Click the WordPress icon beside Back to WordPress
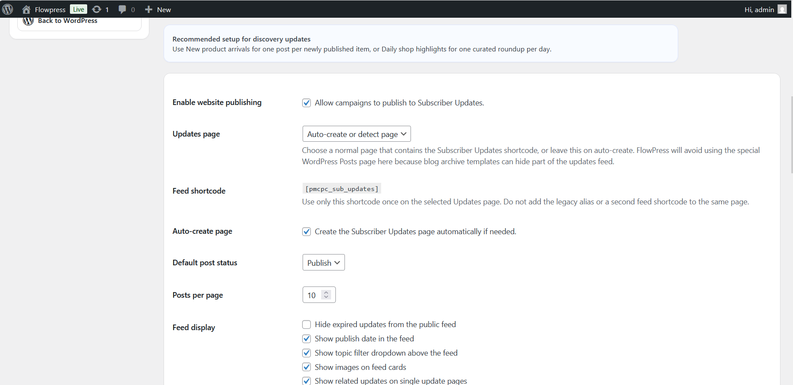 (x=28, y=20)
